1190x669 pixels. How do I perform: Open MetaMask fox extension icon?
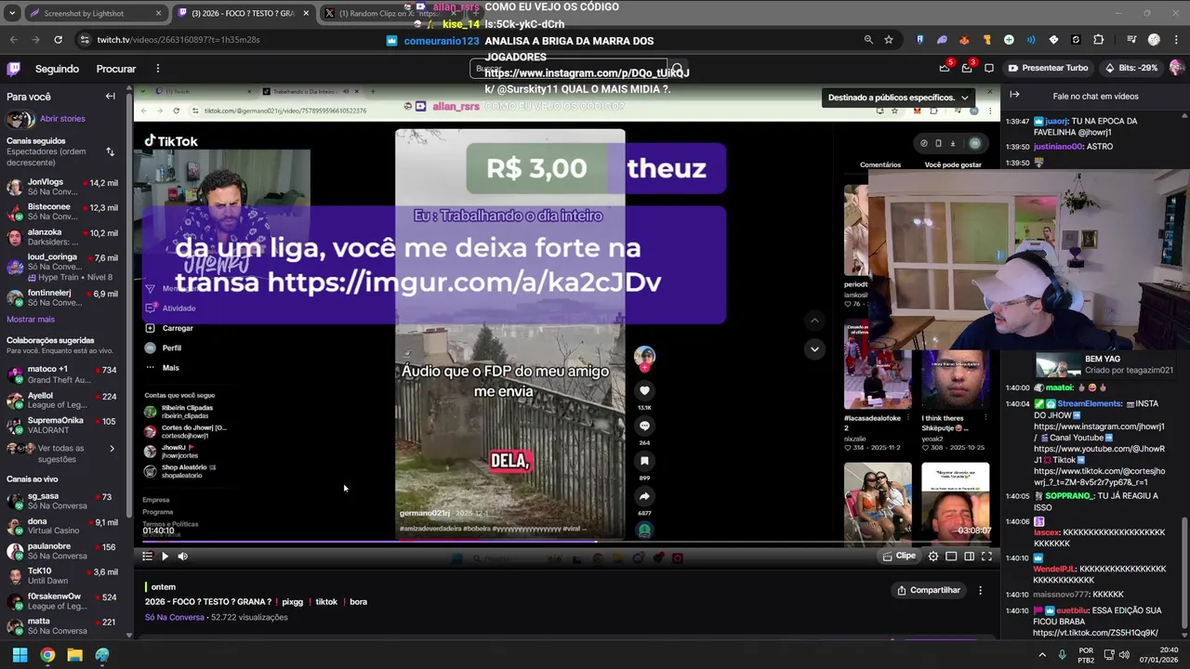pyautogui.click(x=964, y=40)
